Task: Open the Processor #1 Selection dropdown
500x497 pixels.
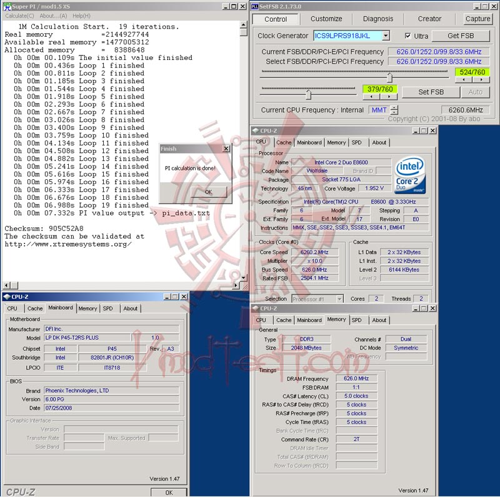Action: (339, 299)
